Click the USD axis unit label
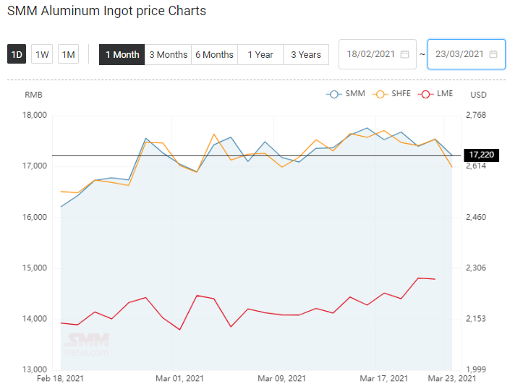This screenshot has width=523, height=389. point(479,95)
